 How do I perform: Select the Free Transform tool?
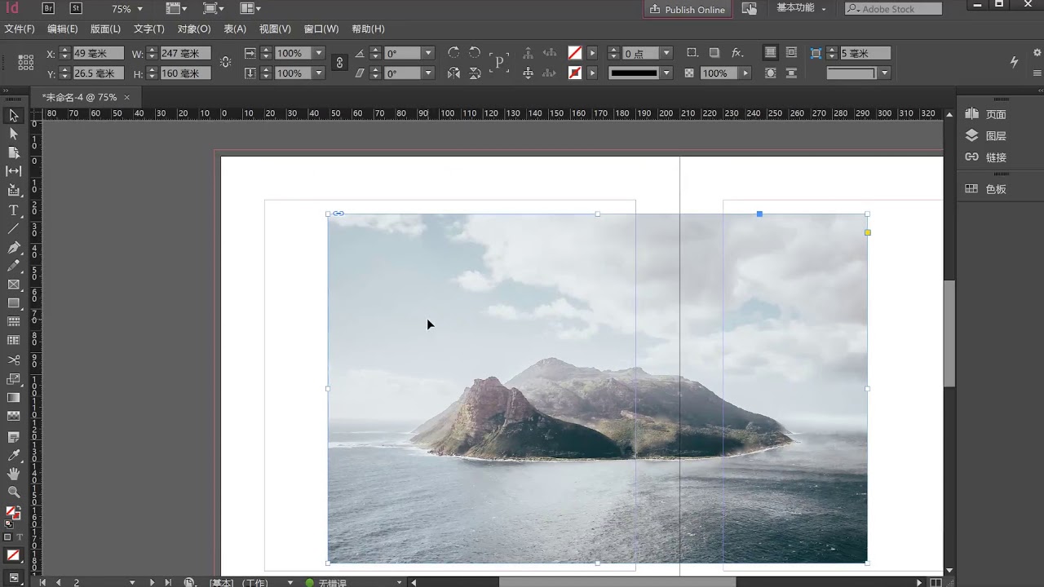[x=13, y=378]
